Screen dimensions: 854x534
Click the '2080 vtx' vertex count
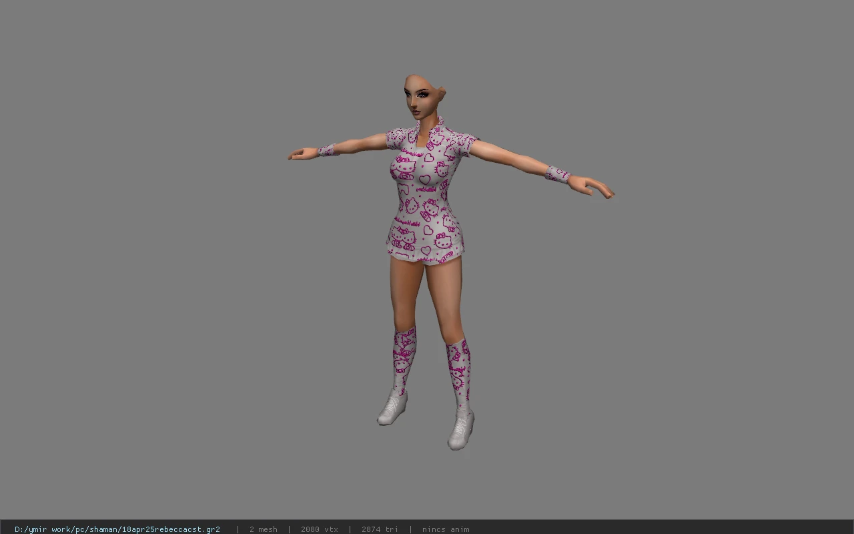(x=320, y=529)
